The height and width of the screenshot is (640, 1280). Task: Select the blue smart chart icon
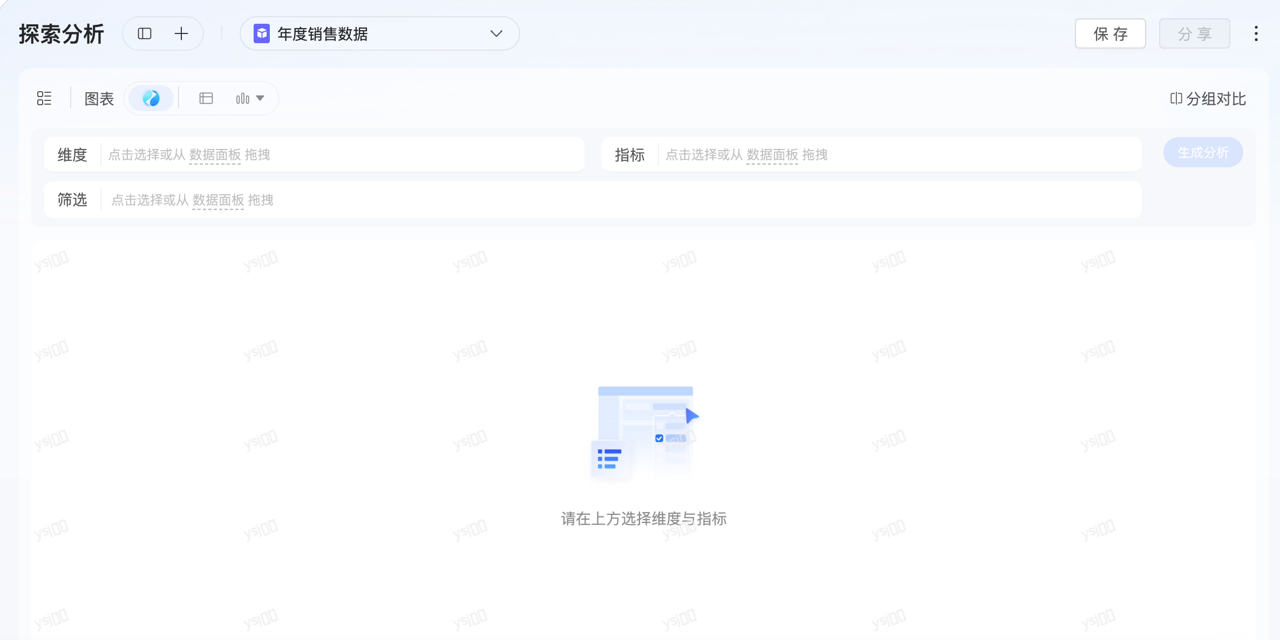pyautogui.click(x=151, y=98)
